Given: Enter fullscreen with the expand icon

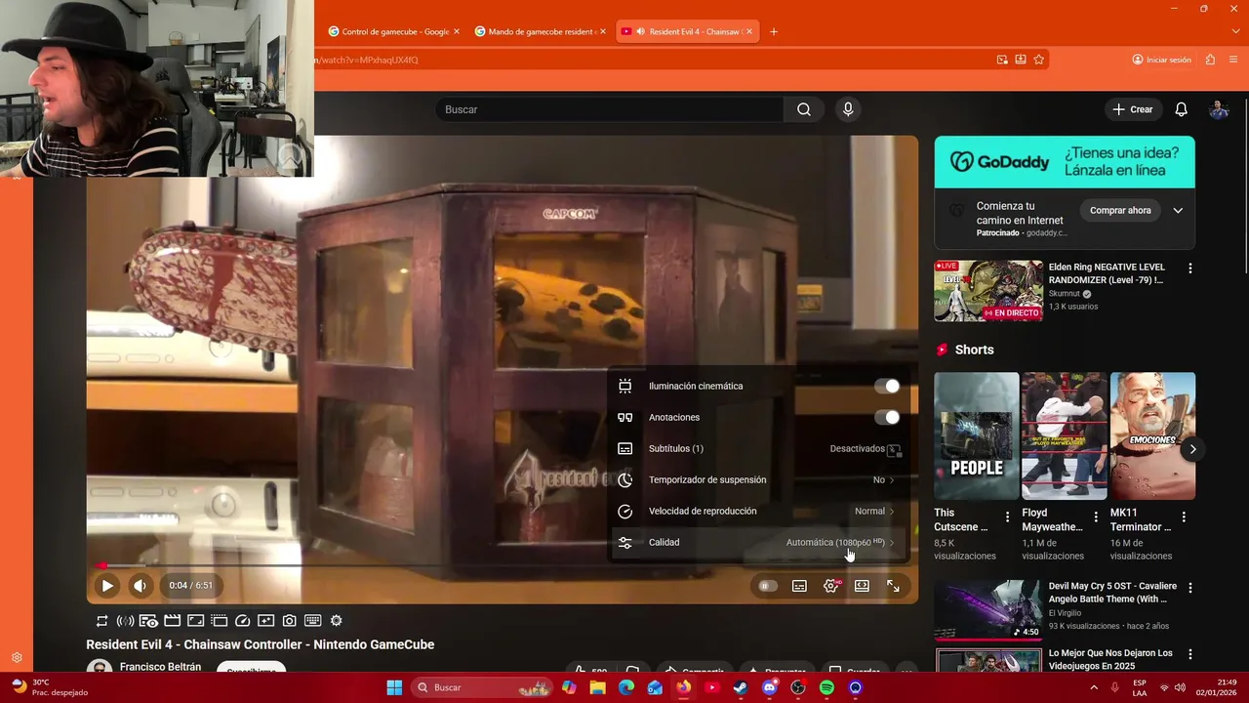Looking at the screenshot, I should 893,586.
